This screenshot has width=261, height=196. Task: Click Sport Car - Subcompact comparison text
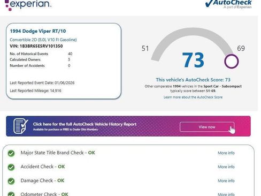(222, 86)
